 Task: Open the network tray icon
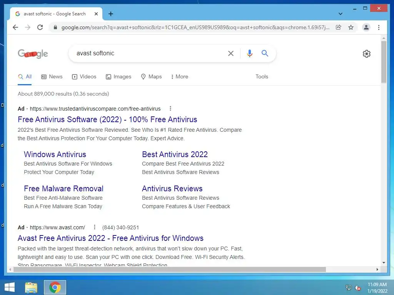(348, 287)
